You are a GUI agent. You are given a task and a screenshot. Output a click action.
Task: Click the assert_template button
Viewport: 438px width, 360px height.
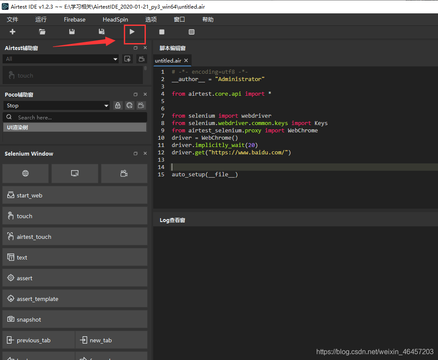[x=75, y=299]
